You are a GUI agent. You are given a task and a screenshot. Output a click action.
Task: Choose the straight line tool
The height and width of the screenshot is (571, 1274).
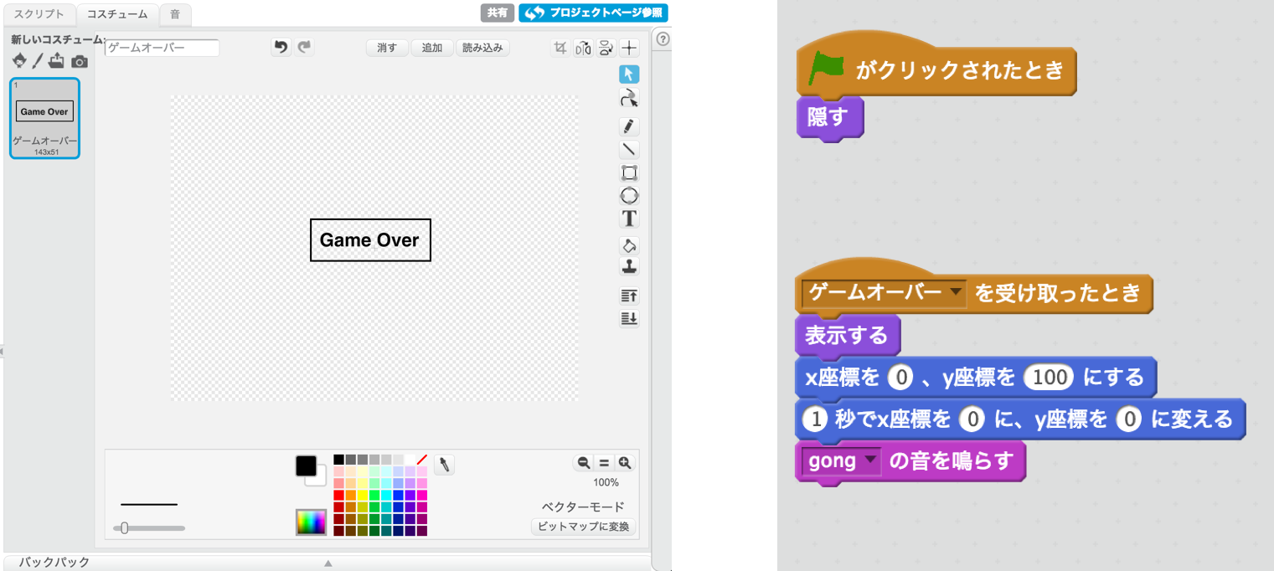tap(629, 150)
